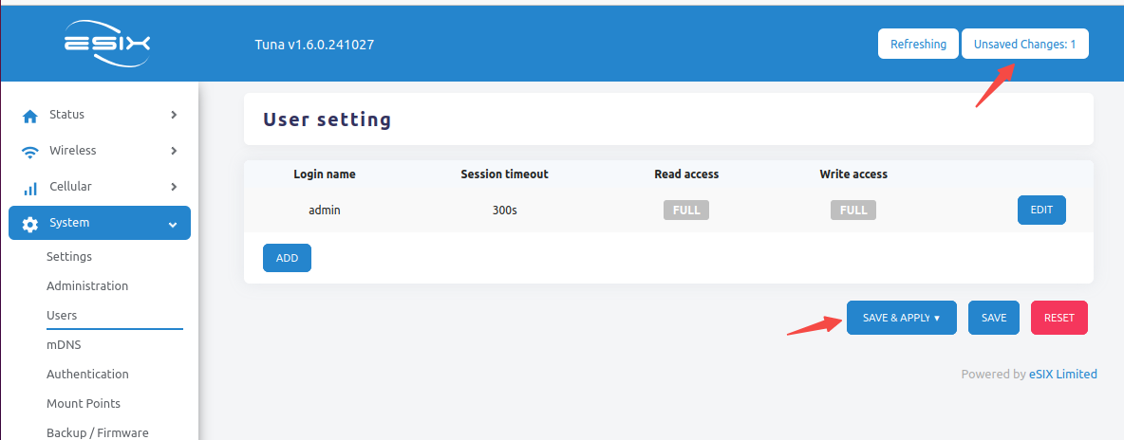Edit the admin user

pos(1041,211)
